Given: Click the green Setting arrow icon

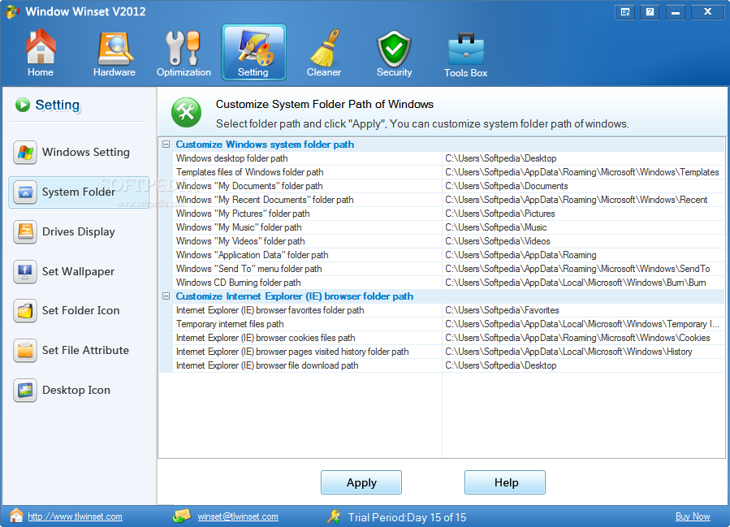Looking at the screenshot, I should [x=23, y=105].
